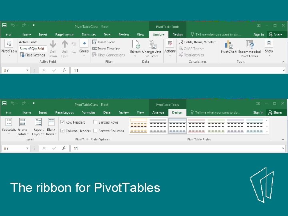Open File tab in upper window
This screenshot has width=288, height=216.
click(x=8, y=34)
